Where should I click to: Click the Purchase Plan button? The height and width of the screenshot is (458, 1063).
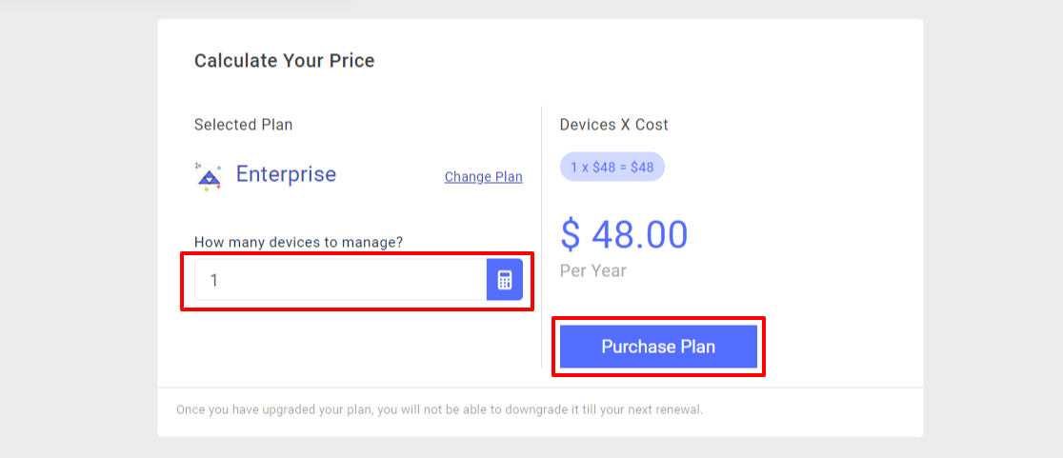pyautogui.click(x=658, y=347)
